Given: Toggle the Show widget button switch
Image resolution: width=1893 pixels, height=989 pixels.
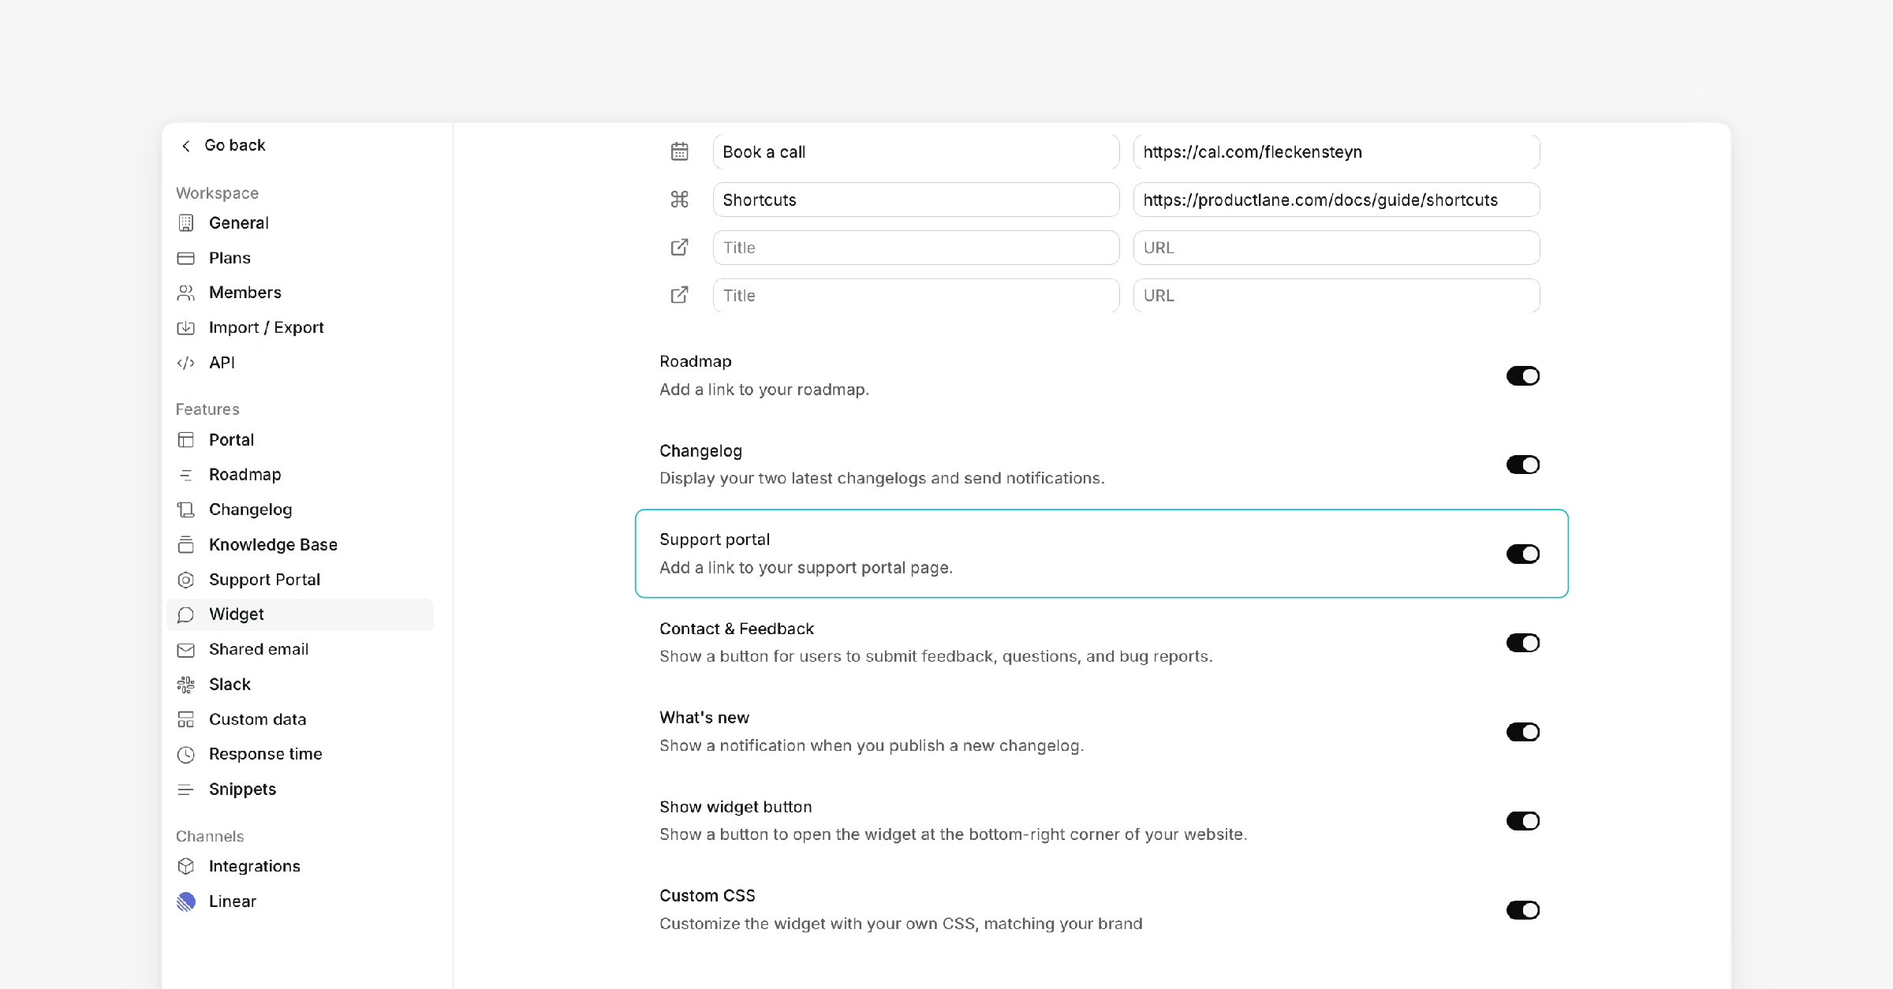Looking at the screenshot, I should (1522, 821).
